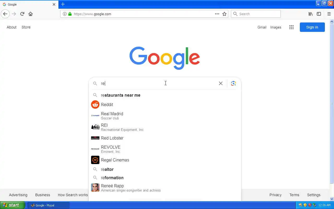Click the Red Lobster logo icon

(95, 138)
